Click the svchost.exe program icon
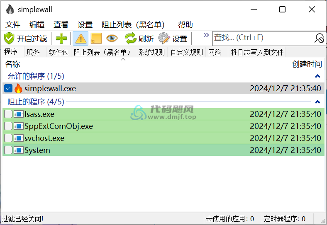 click(x=19, y=138)
